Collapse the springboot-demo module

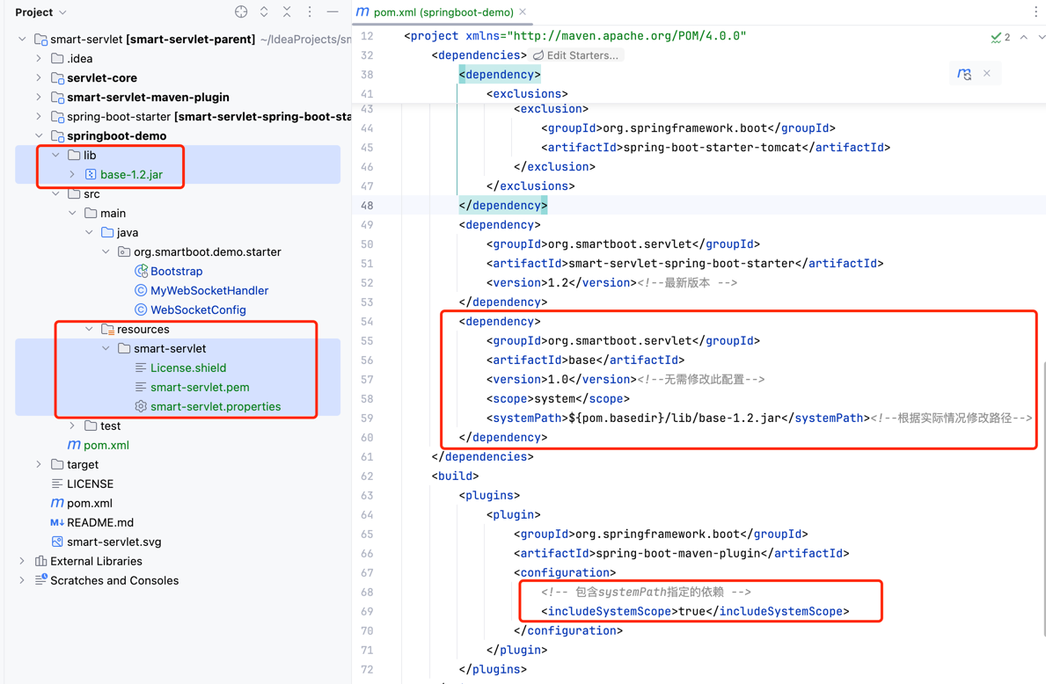click(x=39, y=136)
